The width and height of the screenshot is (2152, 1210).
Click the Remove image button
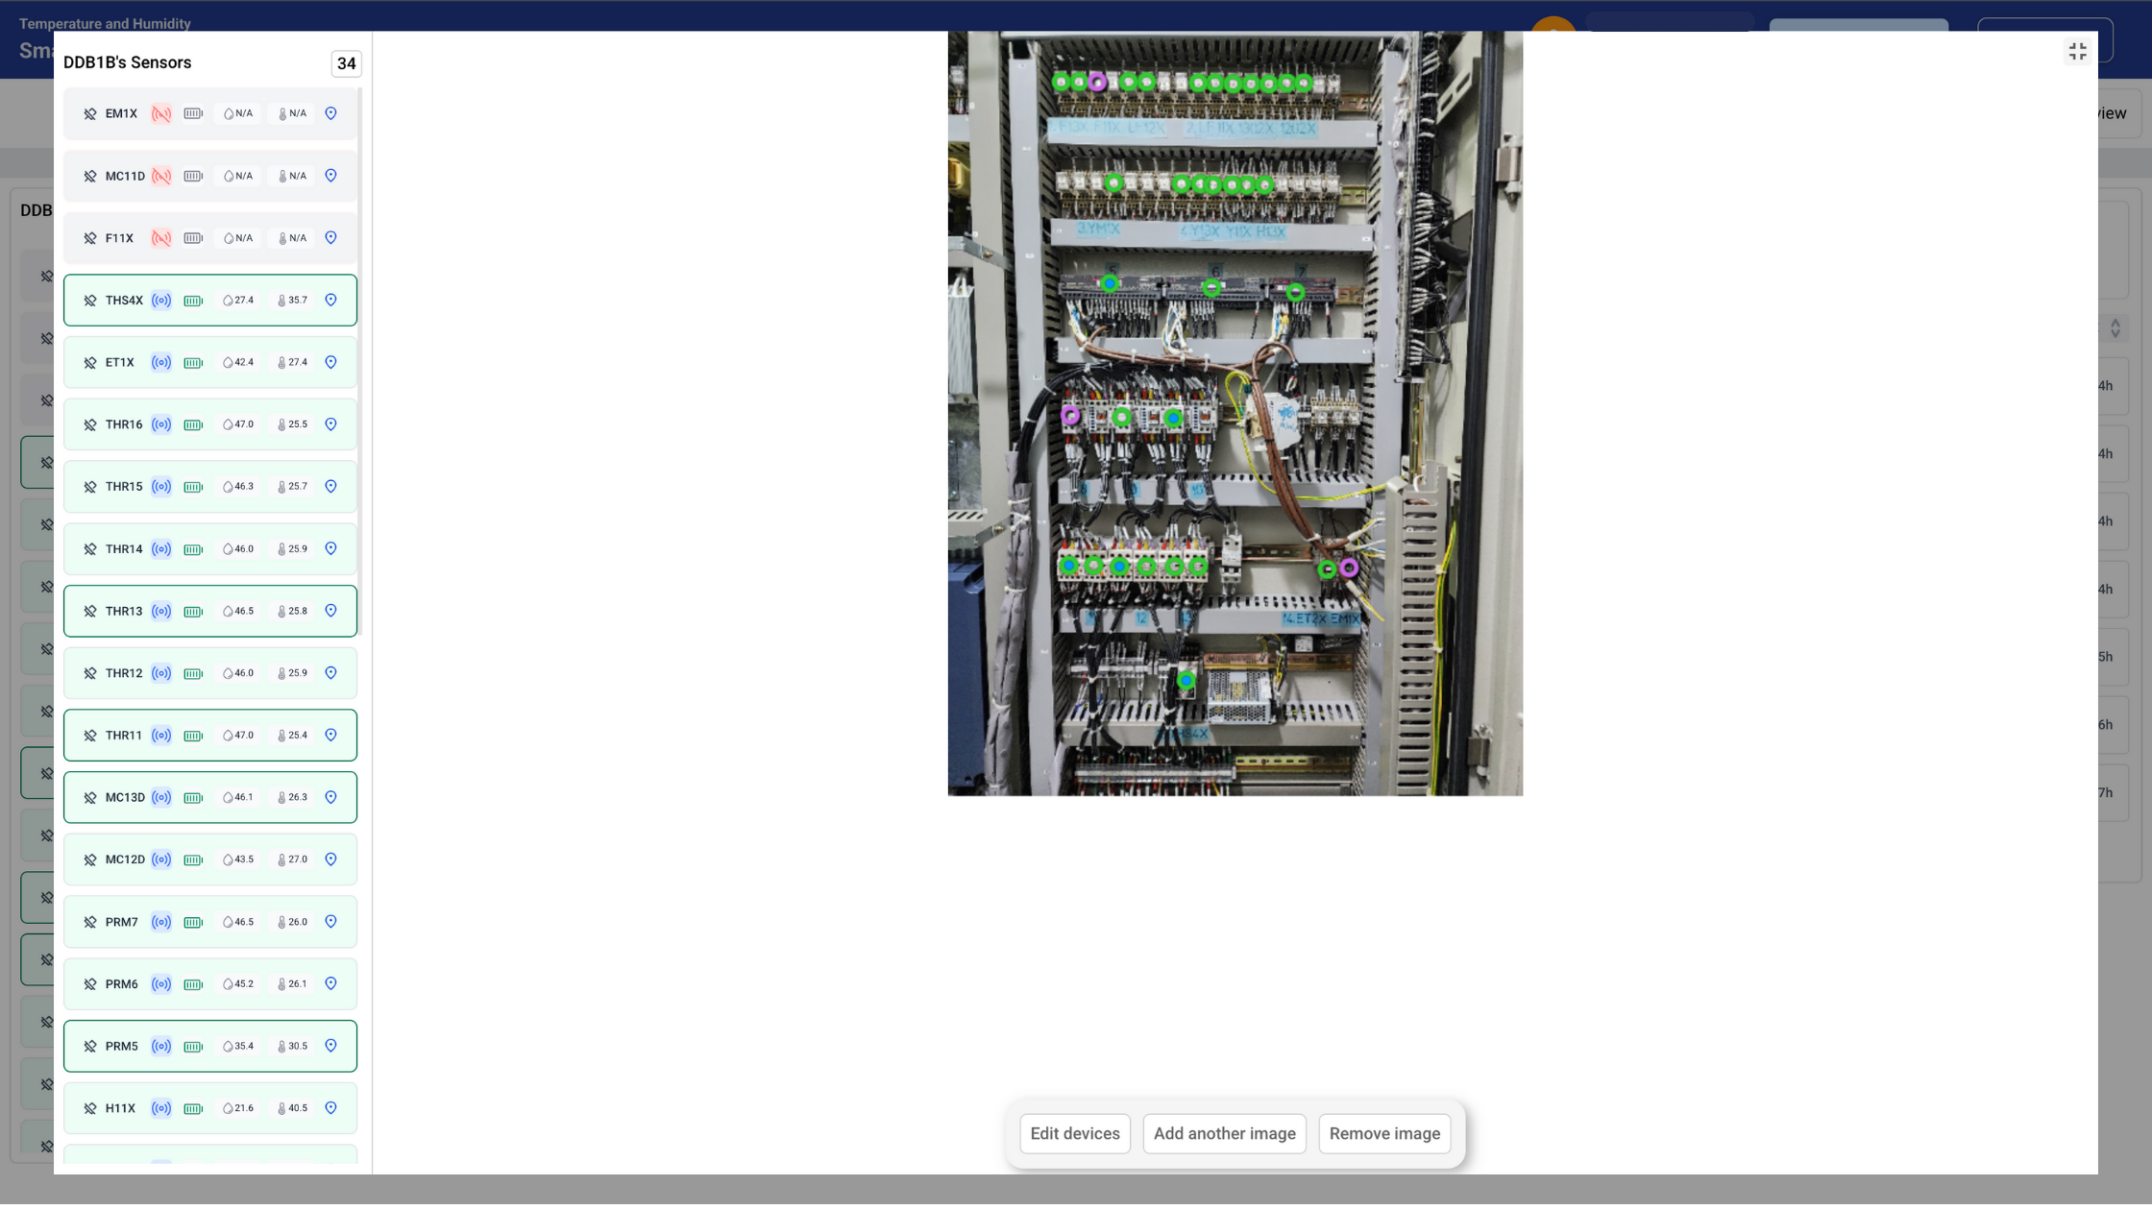coord(1384,1134)
